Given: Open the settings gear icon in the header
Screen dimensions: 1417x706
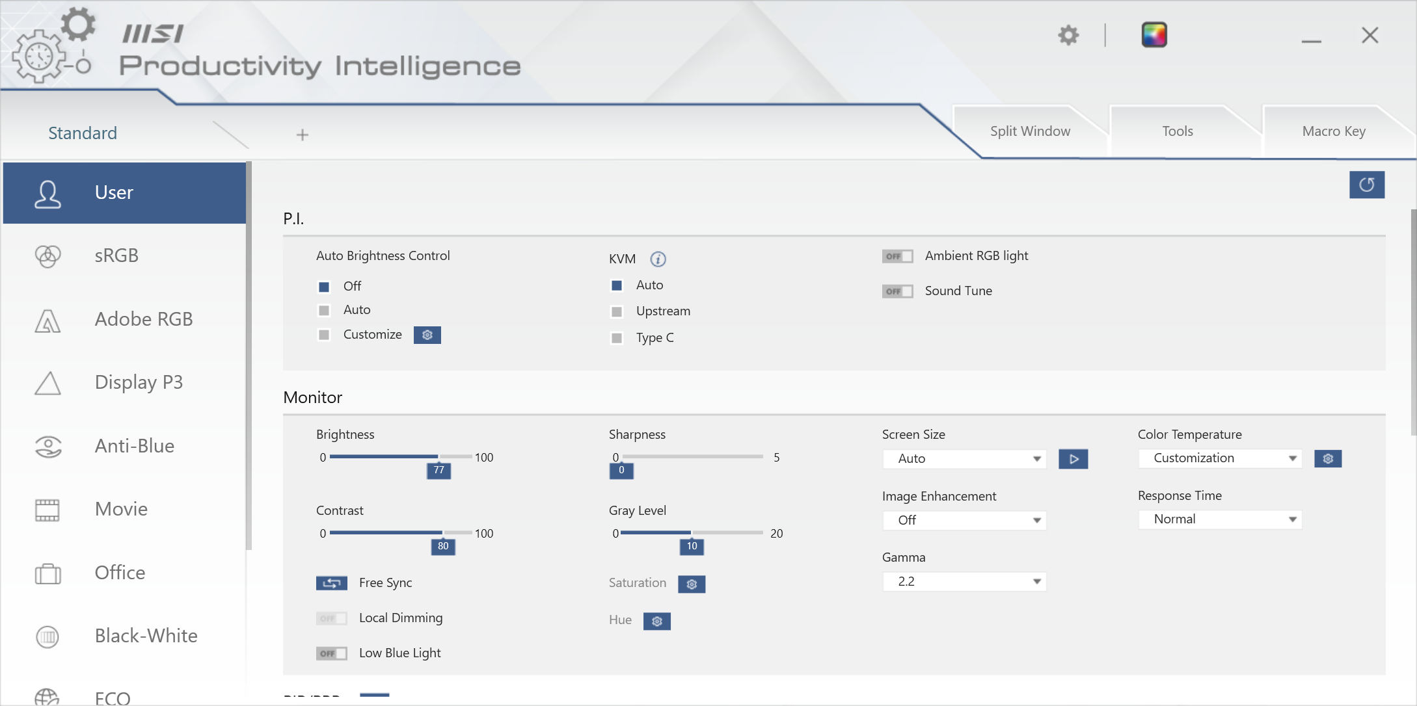Looking at the screenshot, I should tap(1068, 35).
